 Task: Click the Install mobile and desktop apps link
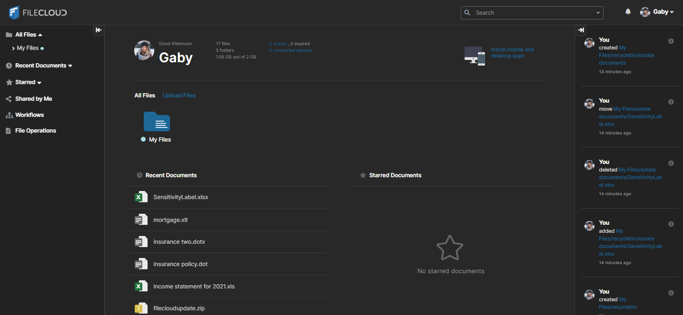[x=512, y=52]
